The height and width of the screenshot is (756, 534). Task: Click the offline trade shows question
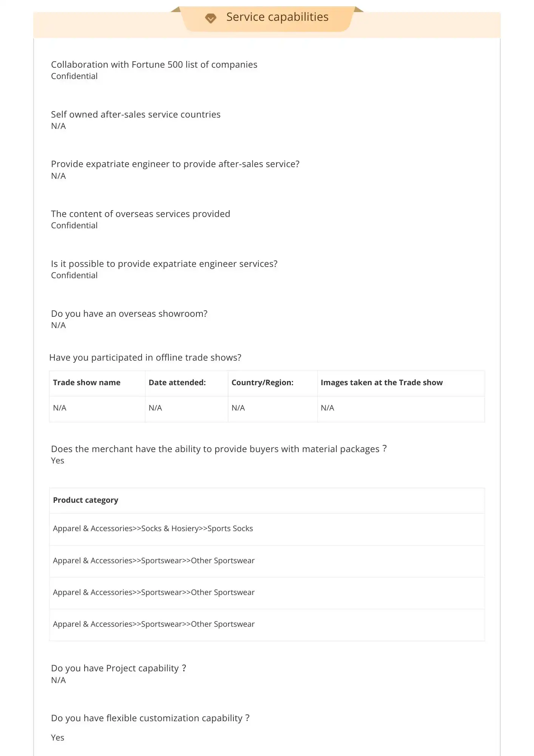145,358
